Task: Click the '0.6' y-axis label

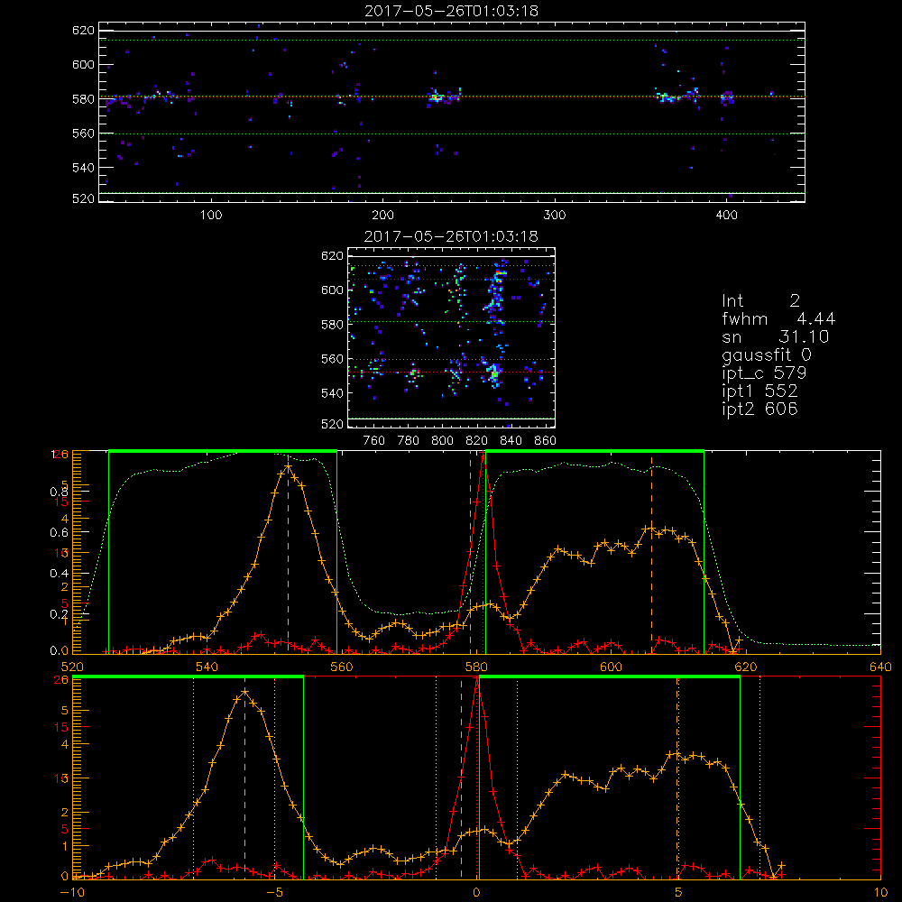Action: click(x=59, y=533)
